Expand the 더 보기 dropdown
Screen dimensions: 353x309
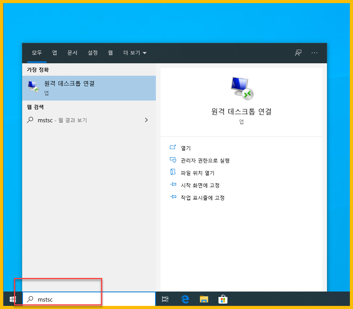pos(135,53)
